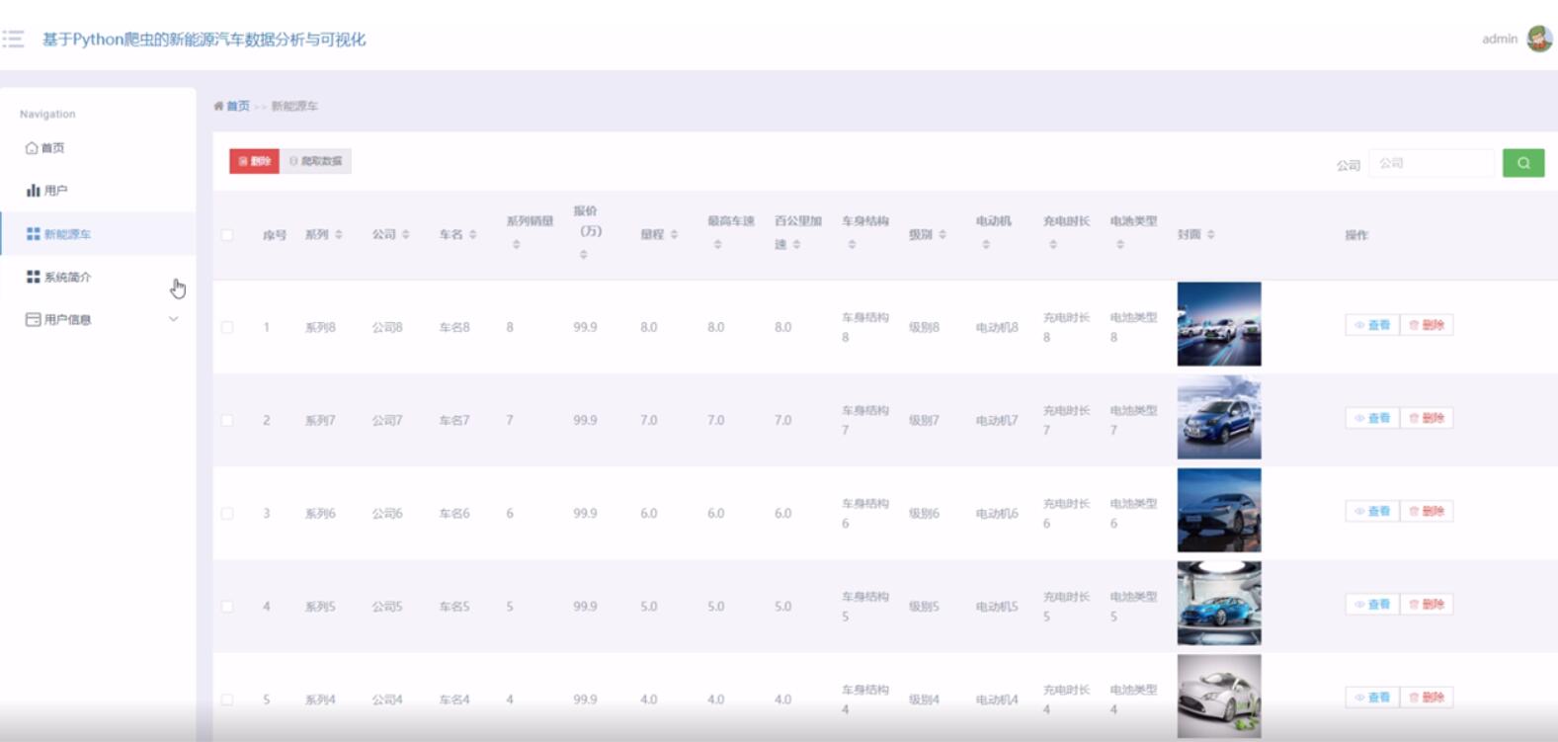
Task: Sort by 封面 column arrows
Action: point(1211,235)
